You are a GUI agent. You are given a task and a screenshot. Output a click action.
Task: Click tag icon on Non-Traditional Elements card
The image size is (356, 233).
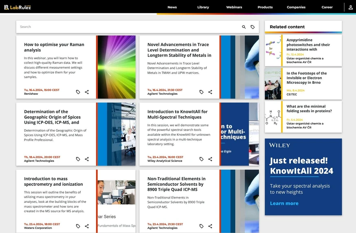(x=201, y=226)
